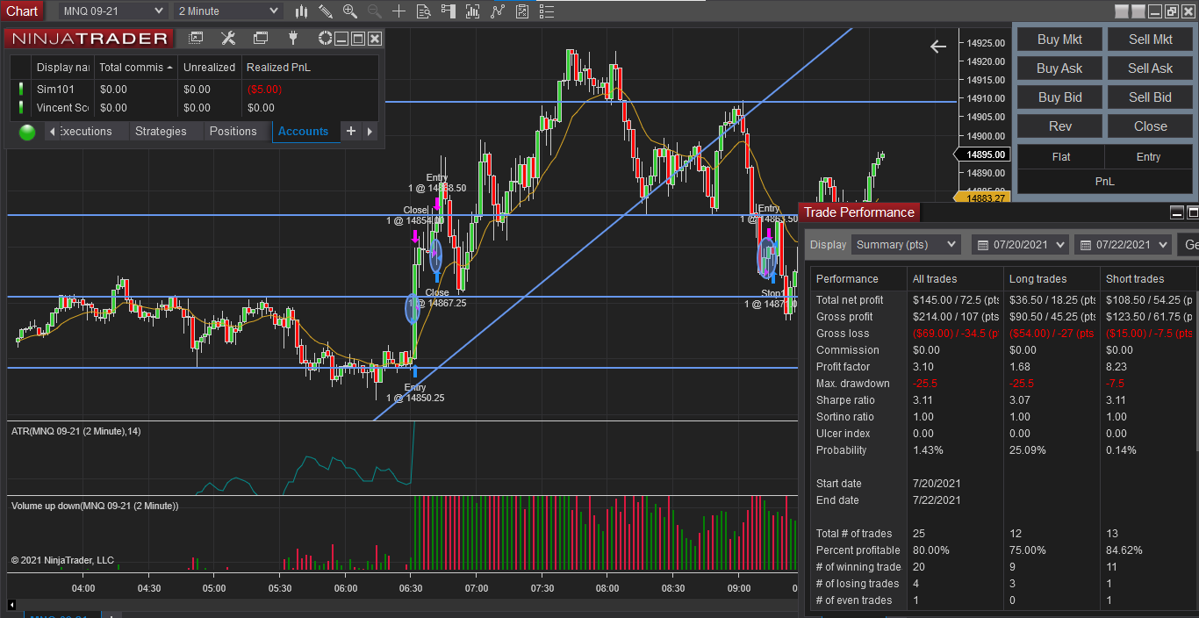Click the green connection status light
Screen dimensions: 1199x618
(x=27, y=132)
